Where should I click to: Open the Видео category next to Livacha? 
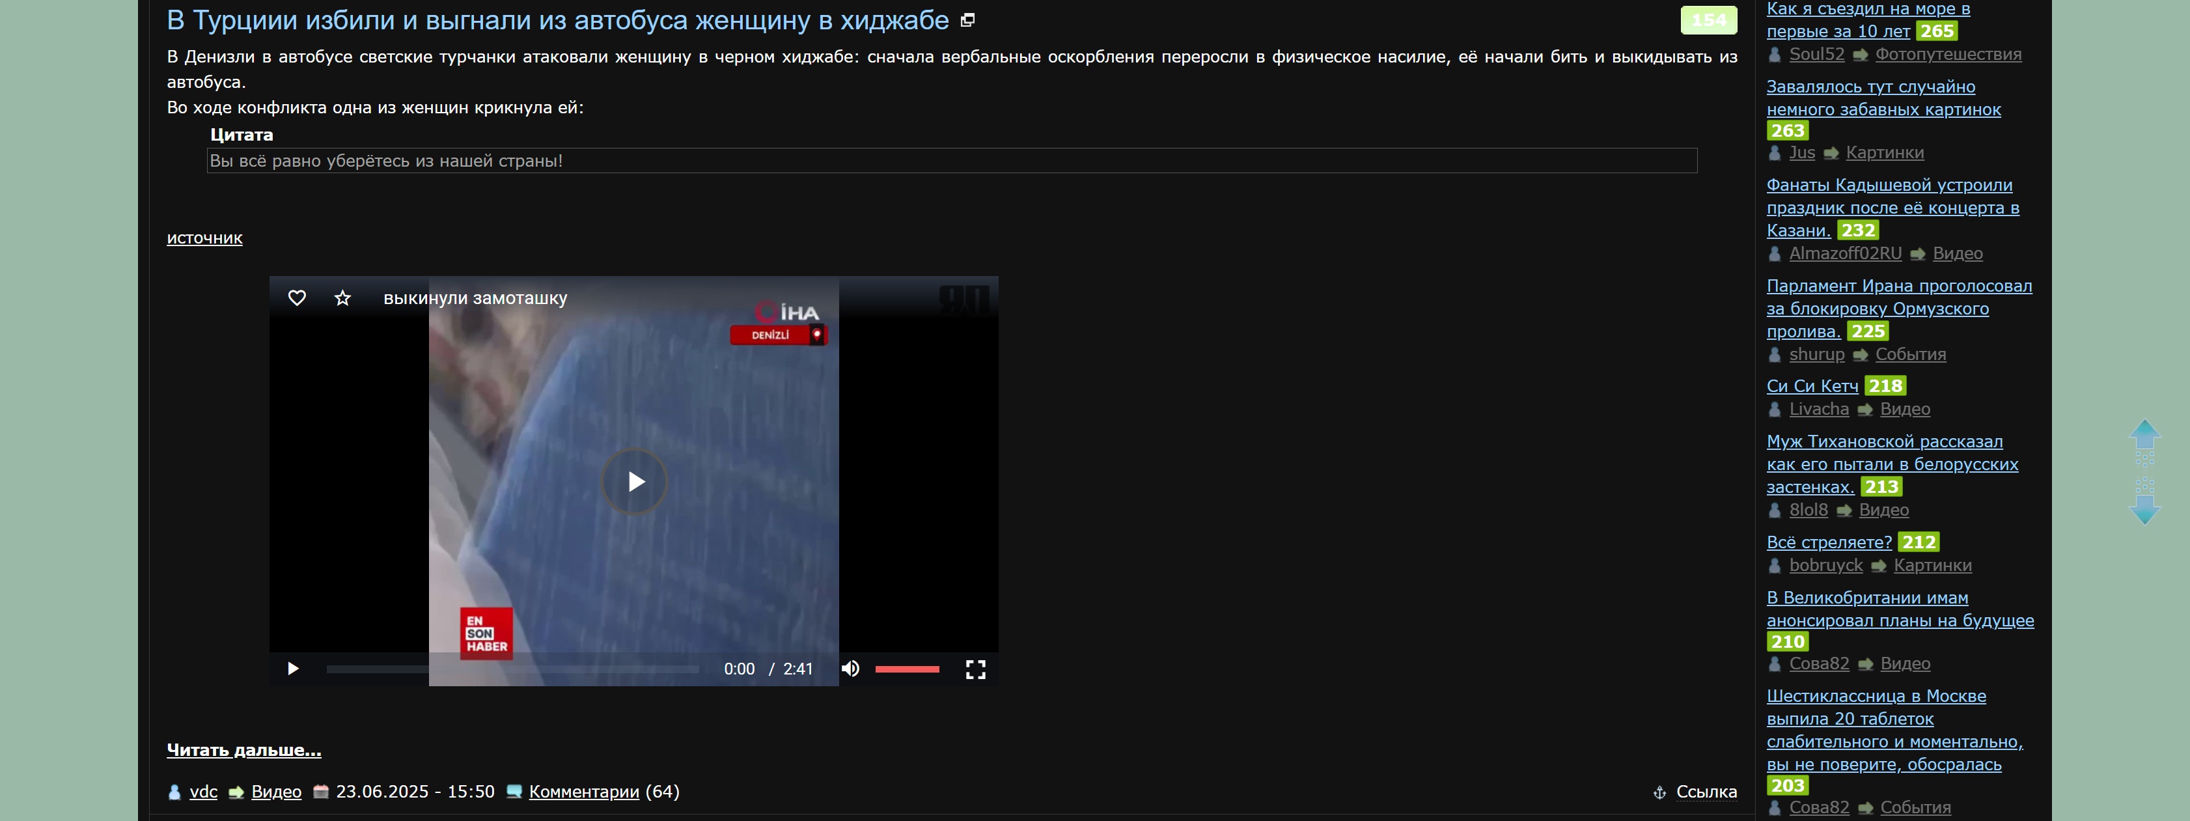coord(1906,410)
